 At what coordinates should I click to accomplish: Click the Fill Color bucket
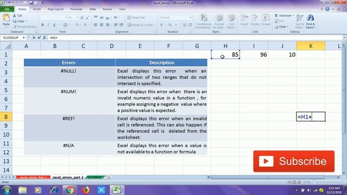pos(76,25)
